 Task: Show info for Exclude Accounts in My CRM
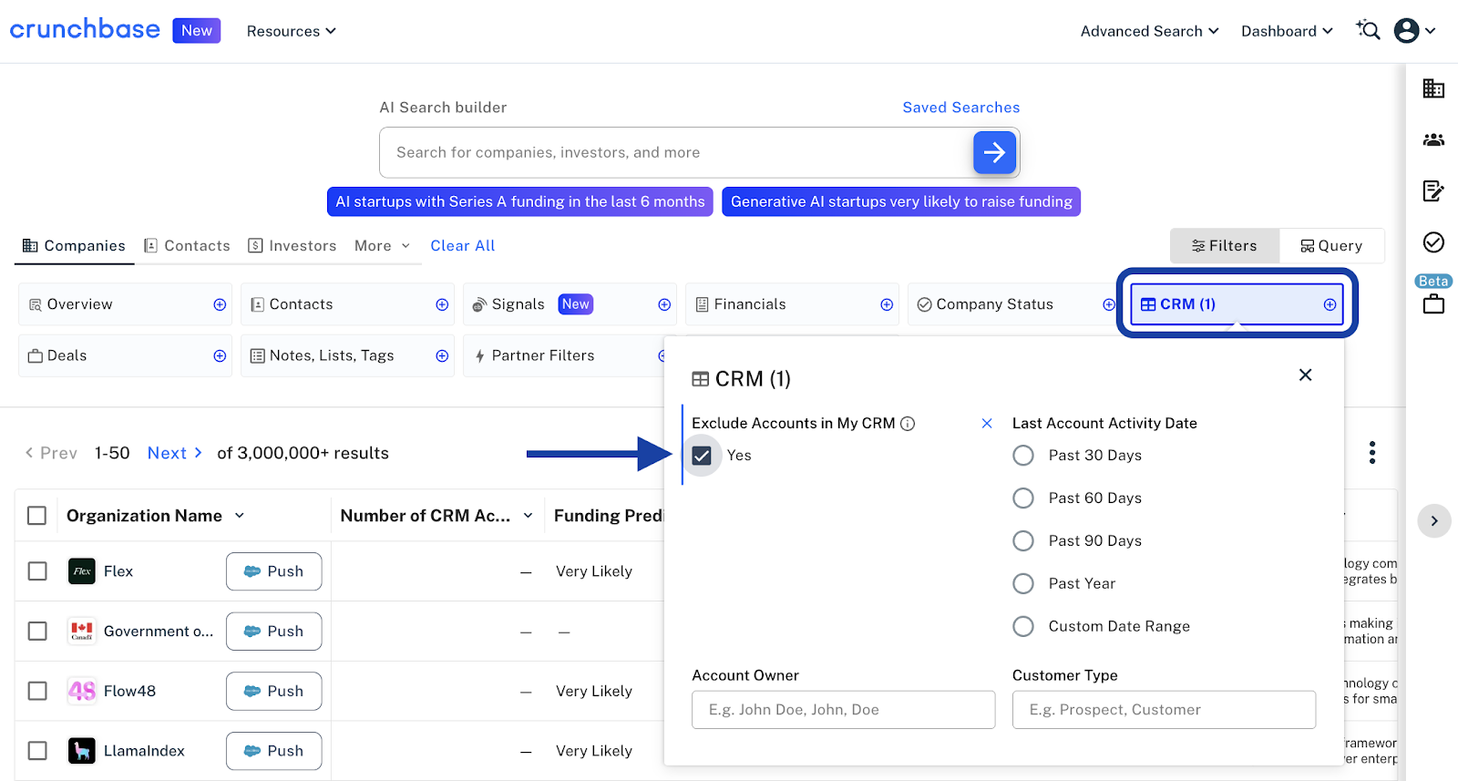pyautogui.click(x=908, y=423)
